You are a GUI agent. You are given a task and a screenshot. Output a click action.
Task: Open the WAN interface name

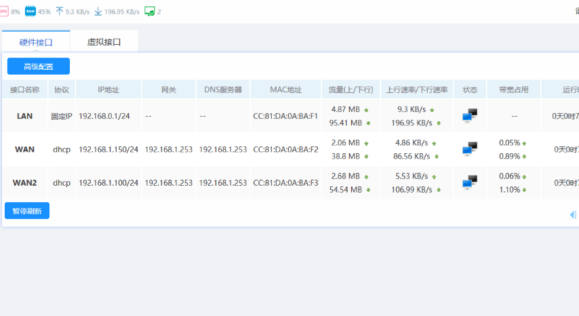tap(24, 149)
